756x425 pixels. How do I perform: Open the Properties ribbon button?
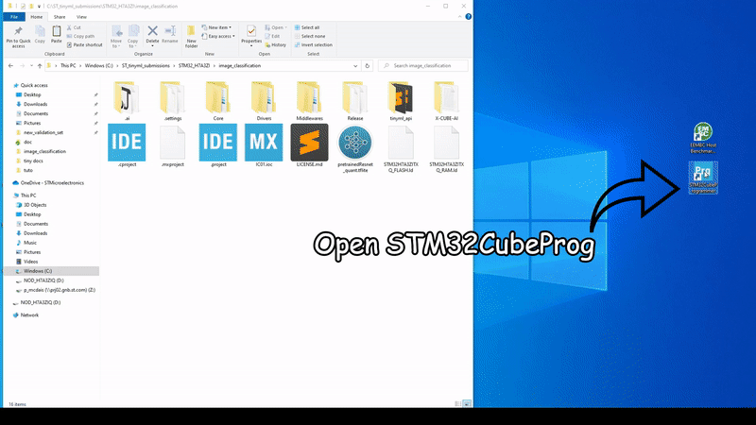coord(251,36)
